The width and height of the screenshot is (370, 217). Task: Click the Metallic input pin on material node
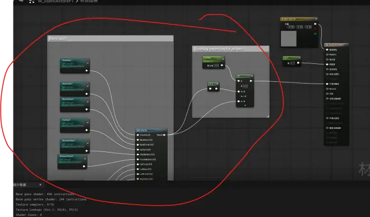327,54
